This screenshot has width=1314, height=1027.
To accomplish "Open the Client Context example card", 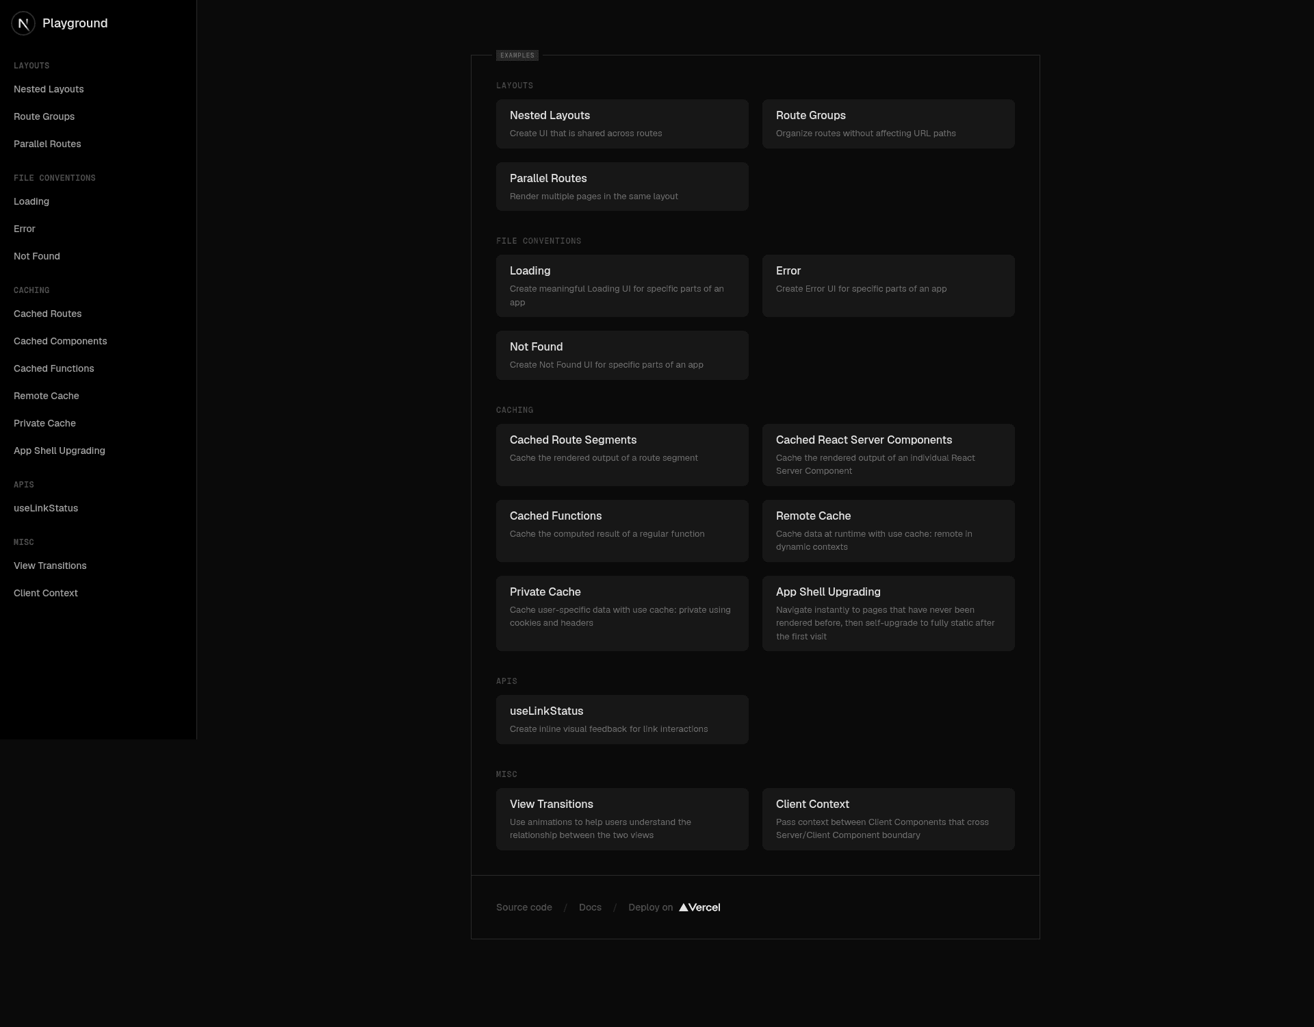I will [888, 819].
